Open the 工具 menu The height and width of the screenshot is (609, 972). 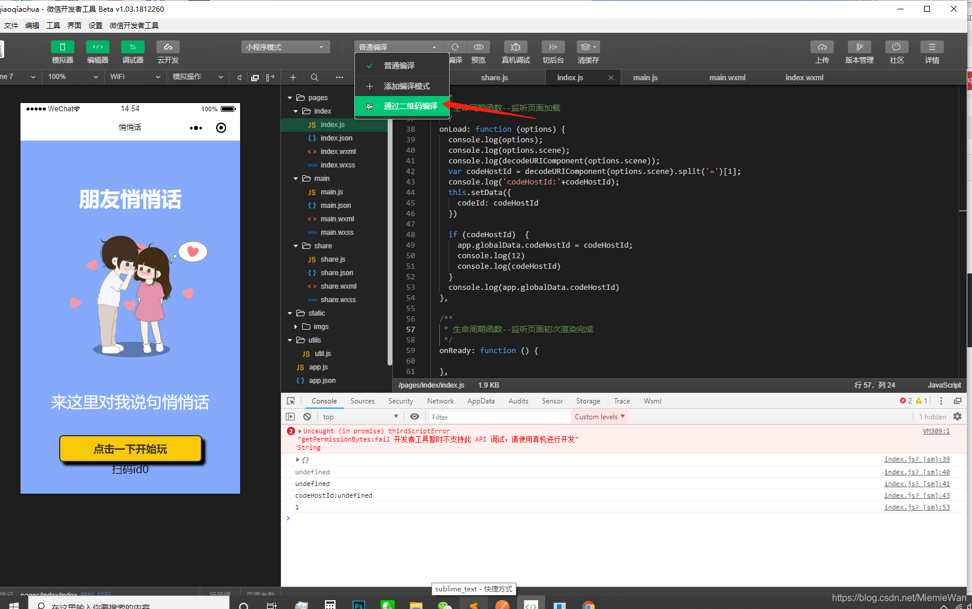coord(53,26)
